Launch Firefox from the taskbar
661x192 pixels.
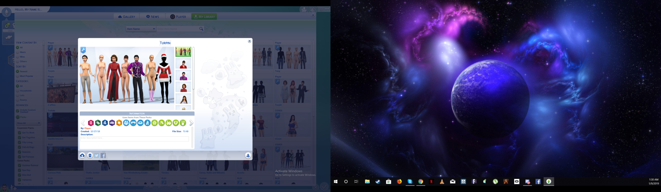tap(399, 182)
